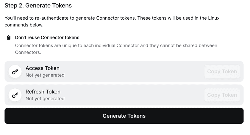Click the Refresh Token key icon
Image resolution: width=250 pixels, height=135 pixels.
15,95
